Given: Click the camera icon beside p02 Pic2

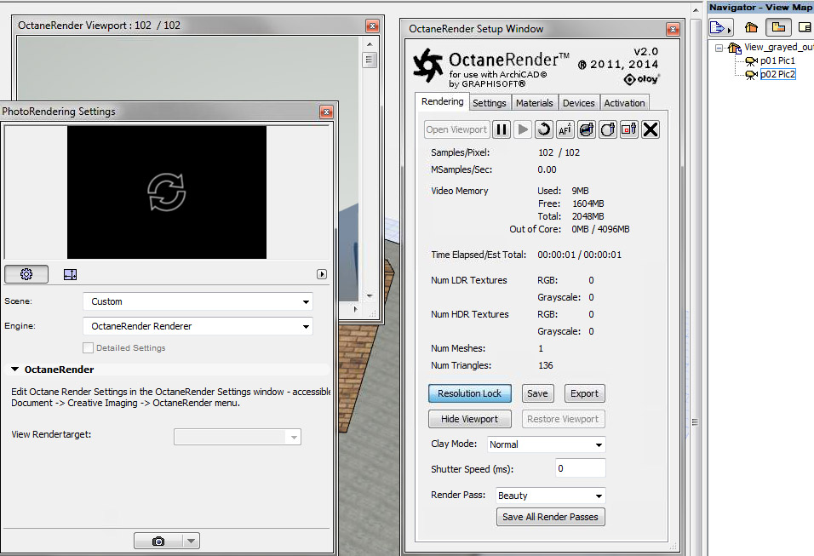Looking at the screenshot, I should pyautogui.click(x=751, y=75).
